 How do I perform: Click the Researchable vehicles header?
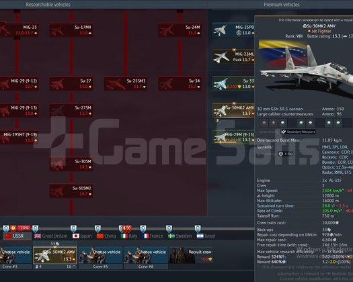pyautogui.click(x=48, y=5)
